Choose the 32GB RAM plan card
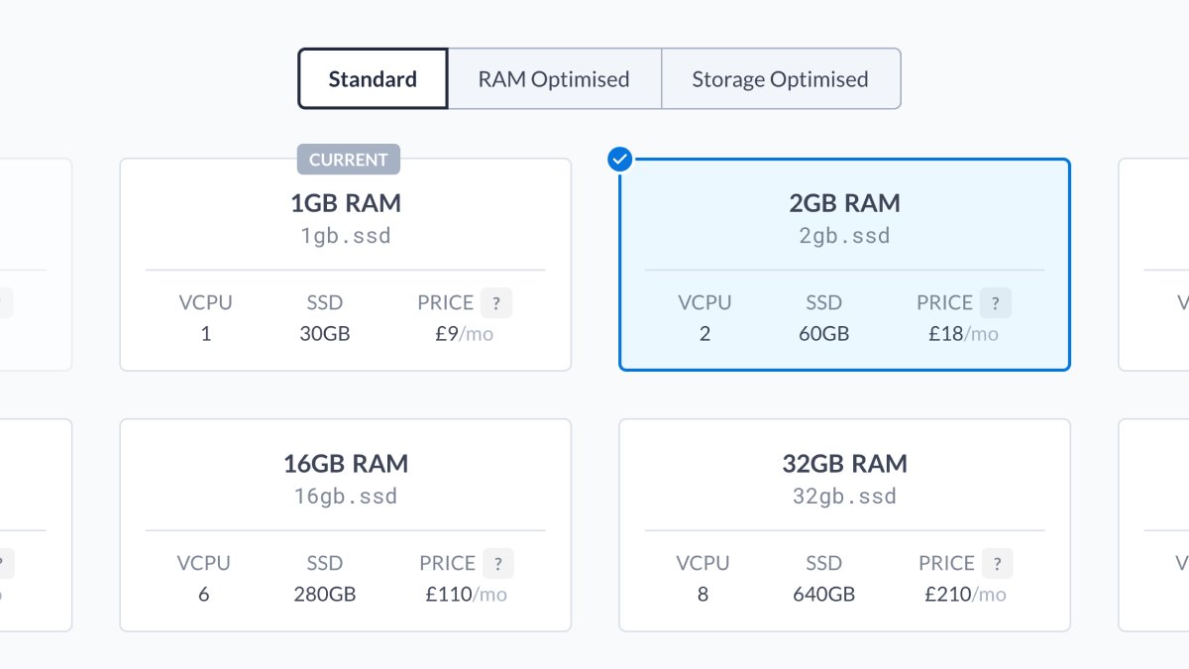The height and width of the screenshot is (669, 1189). pyautogui.click(x=844, y=525)
